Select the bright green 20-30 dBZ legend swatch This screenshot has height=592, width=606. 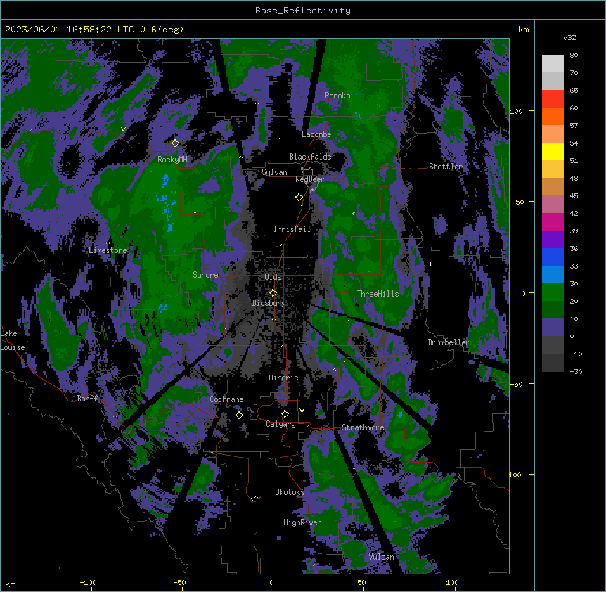[x=553, y=292]
